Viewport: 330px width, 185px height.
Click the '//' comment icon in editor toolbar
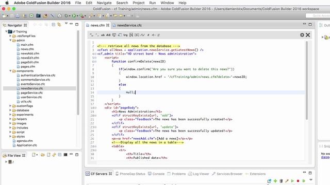(x=158, y=35)
